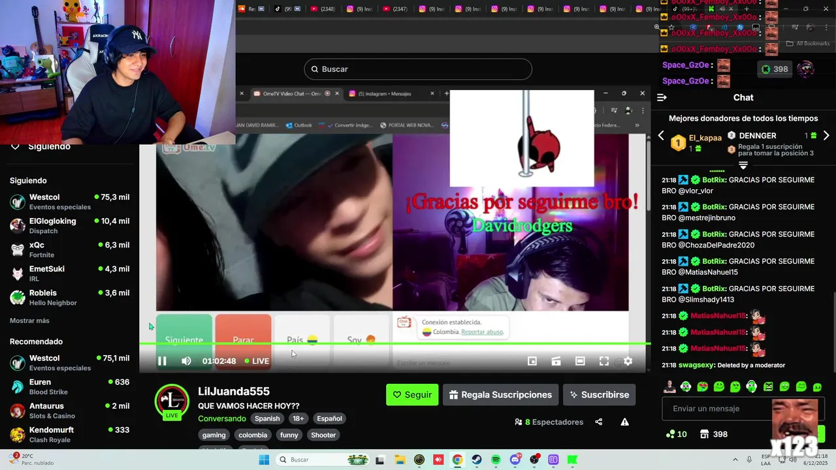The width and height of the screenshot is (836, 470).
Task: Select the gaming tag
Action: pyautogui.click(x=214, y=435)
